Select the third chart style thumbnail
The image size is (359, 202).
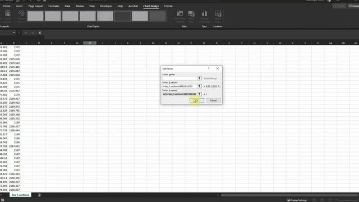click(70, 16)
